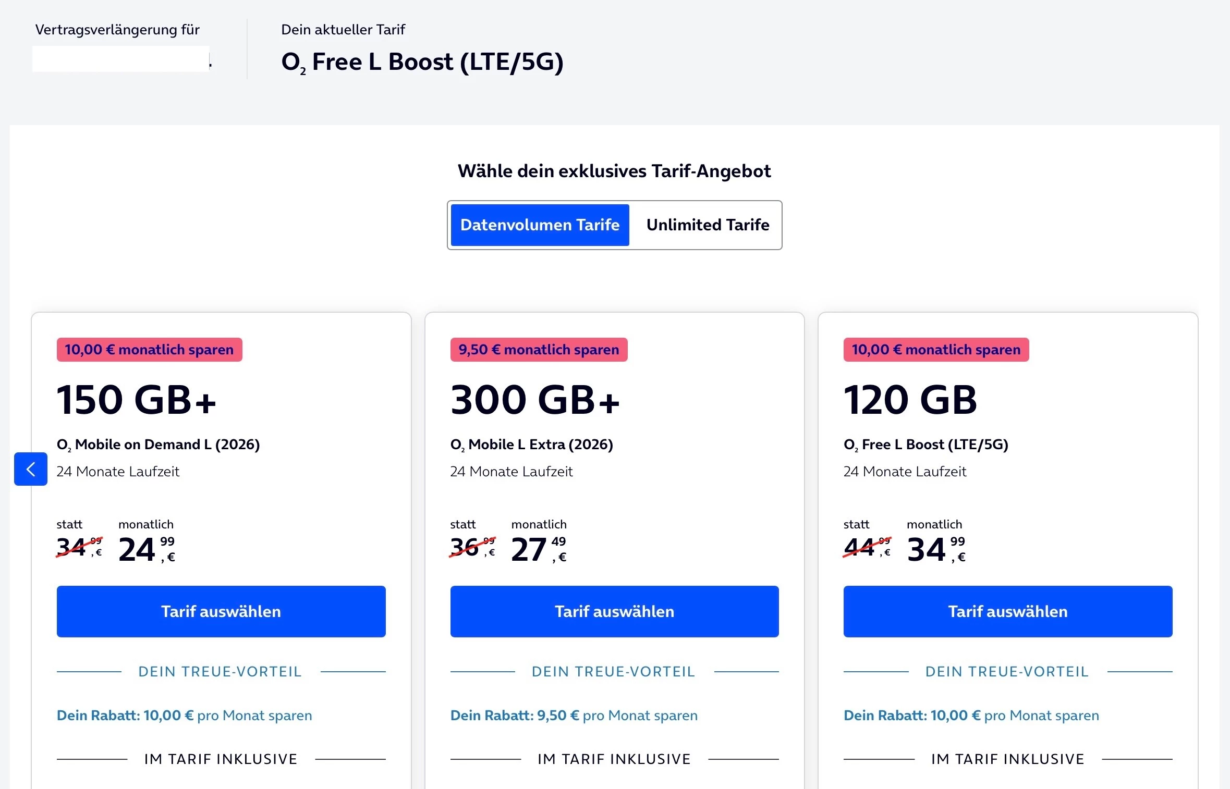Click the blue left carousel arrow
This screenshot has width=1230, height=789.
tap(30, 469)
